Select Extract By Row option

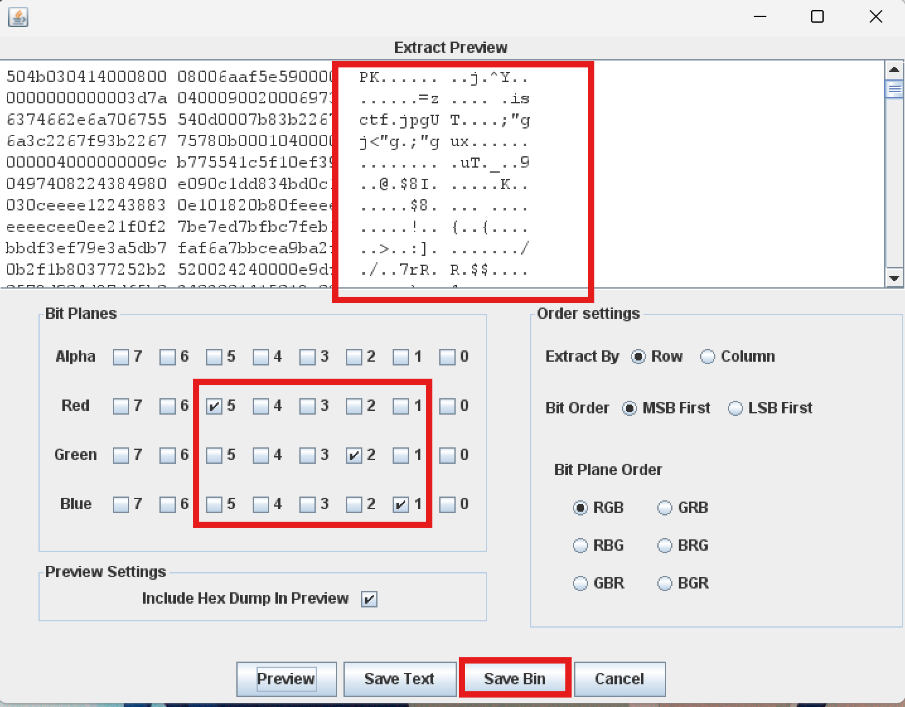638,357
